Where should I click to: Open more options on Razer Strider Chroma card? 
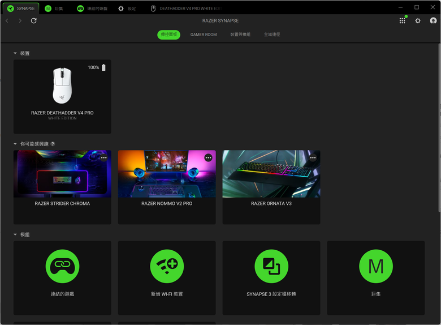click(x=104, y=158)
